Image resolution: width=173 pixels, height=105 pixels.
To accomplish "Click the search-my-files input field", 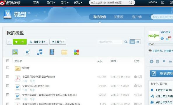I will click(x=110, y=42).
